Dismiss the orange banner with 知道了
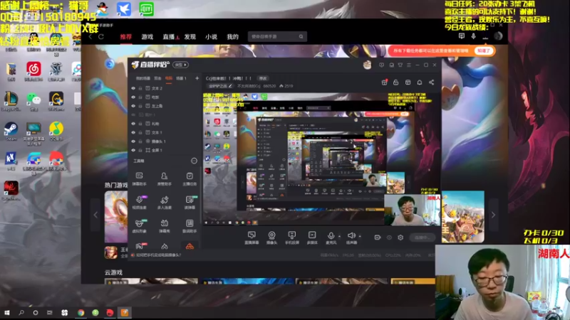The height and width of the screenshot is (320, 570). click(484, 50)
